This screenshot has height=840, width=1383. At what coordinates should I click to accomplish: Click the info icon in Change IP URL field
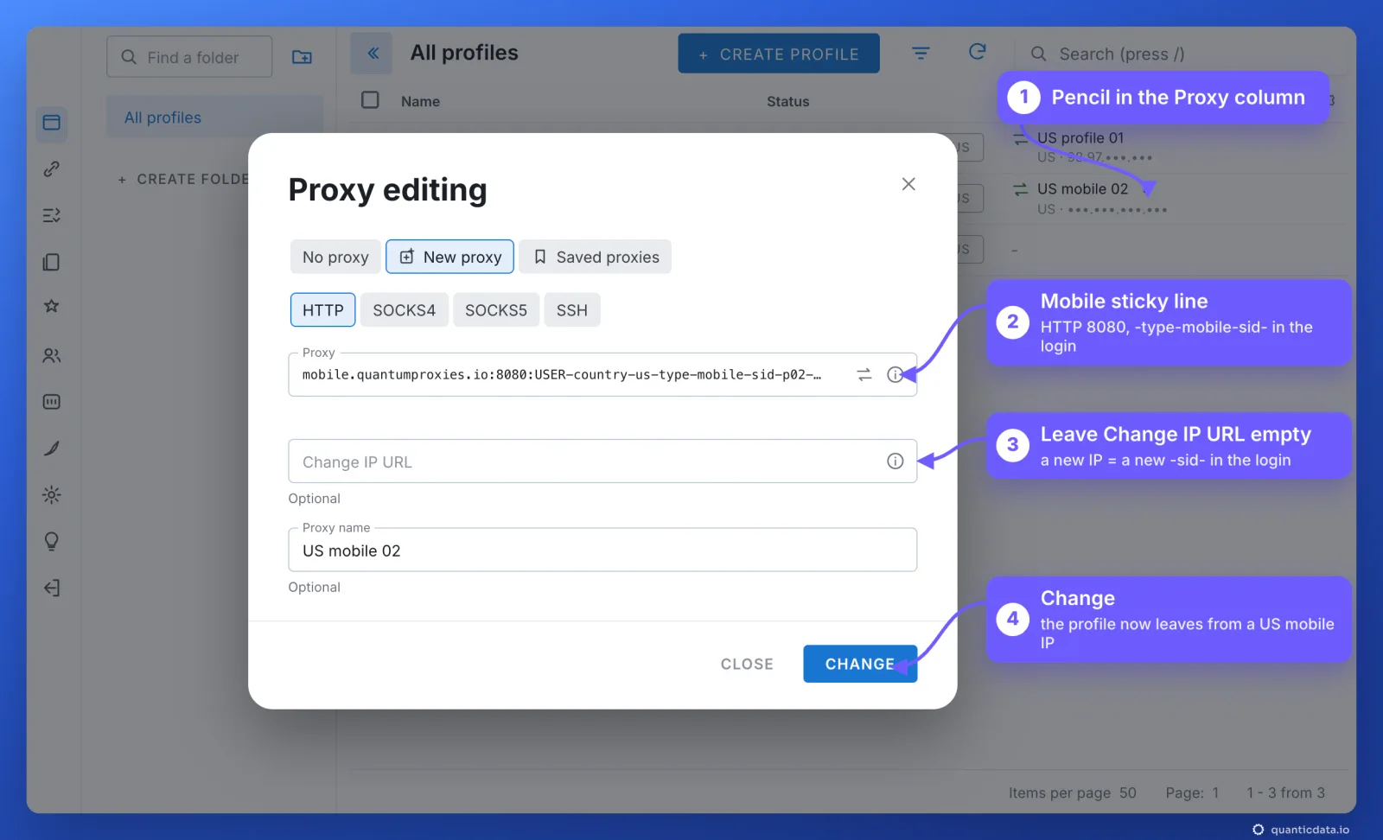click(x=895, y=461)
